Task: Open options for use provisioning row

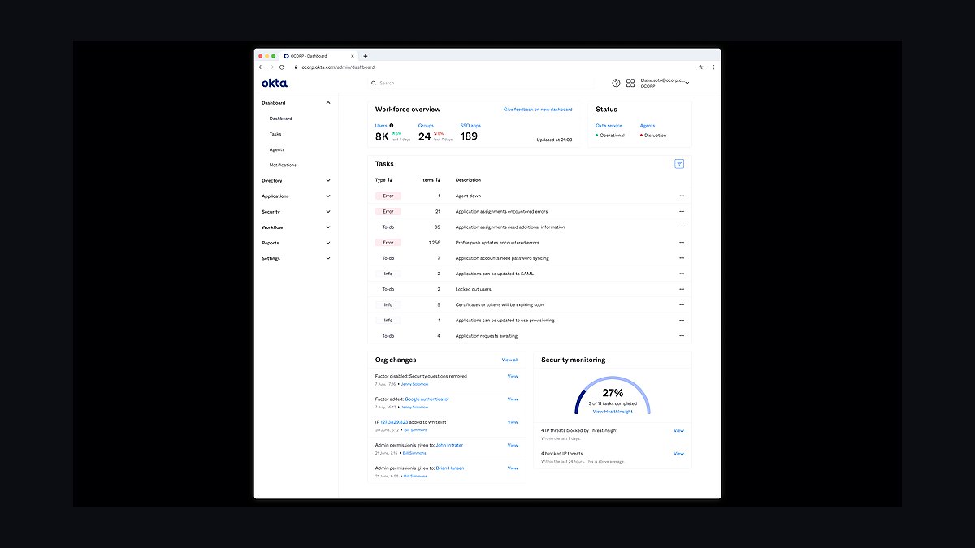Action: click(682, 320)
